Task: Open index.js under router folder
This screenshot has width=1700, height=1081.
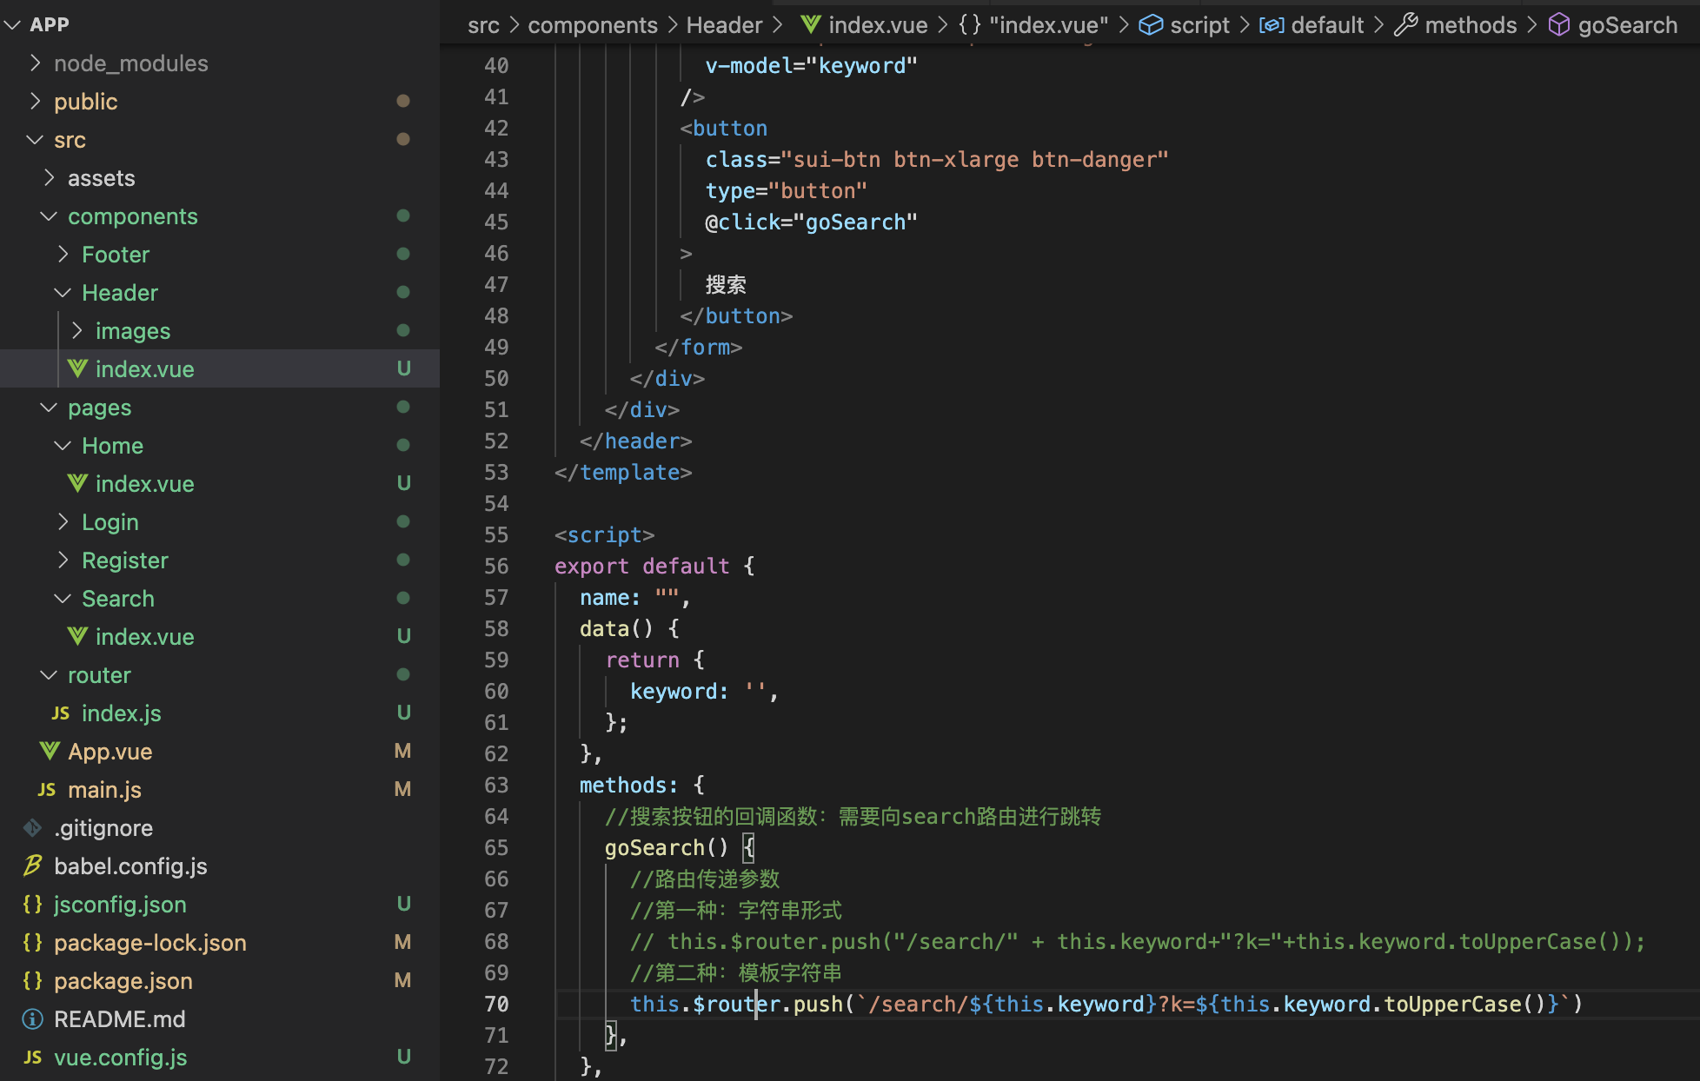Action: [x=121, y=713]
